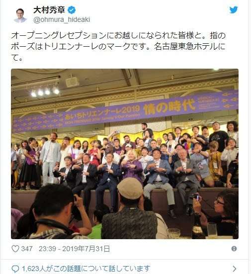Open 大村秀章's profile avatar

click(20, 15)
